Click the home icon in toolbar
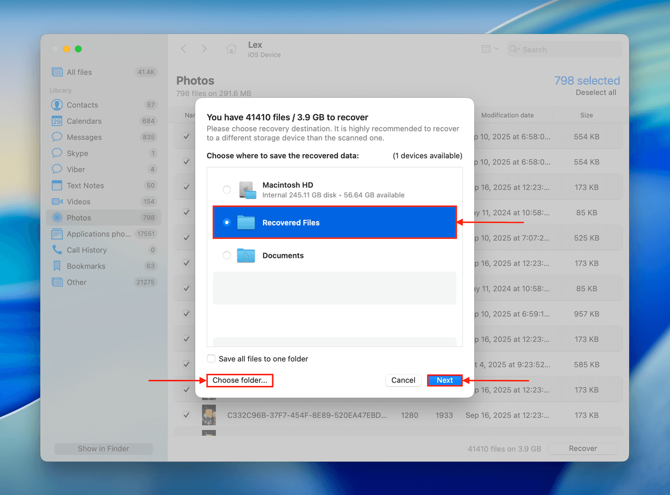This screenshot has width=670, height=495. coord(232,49)
